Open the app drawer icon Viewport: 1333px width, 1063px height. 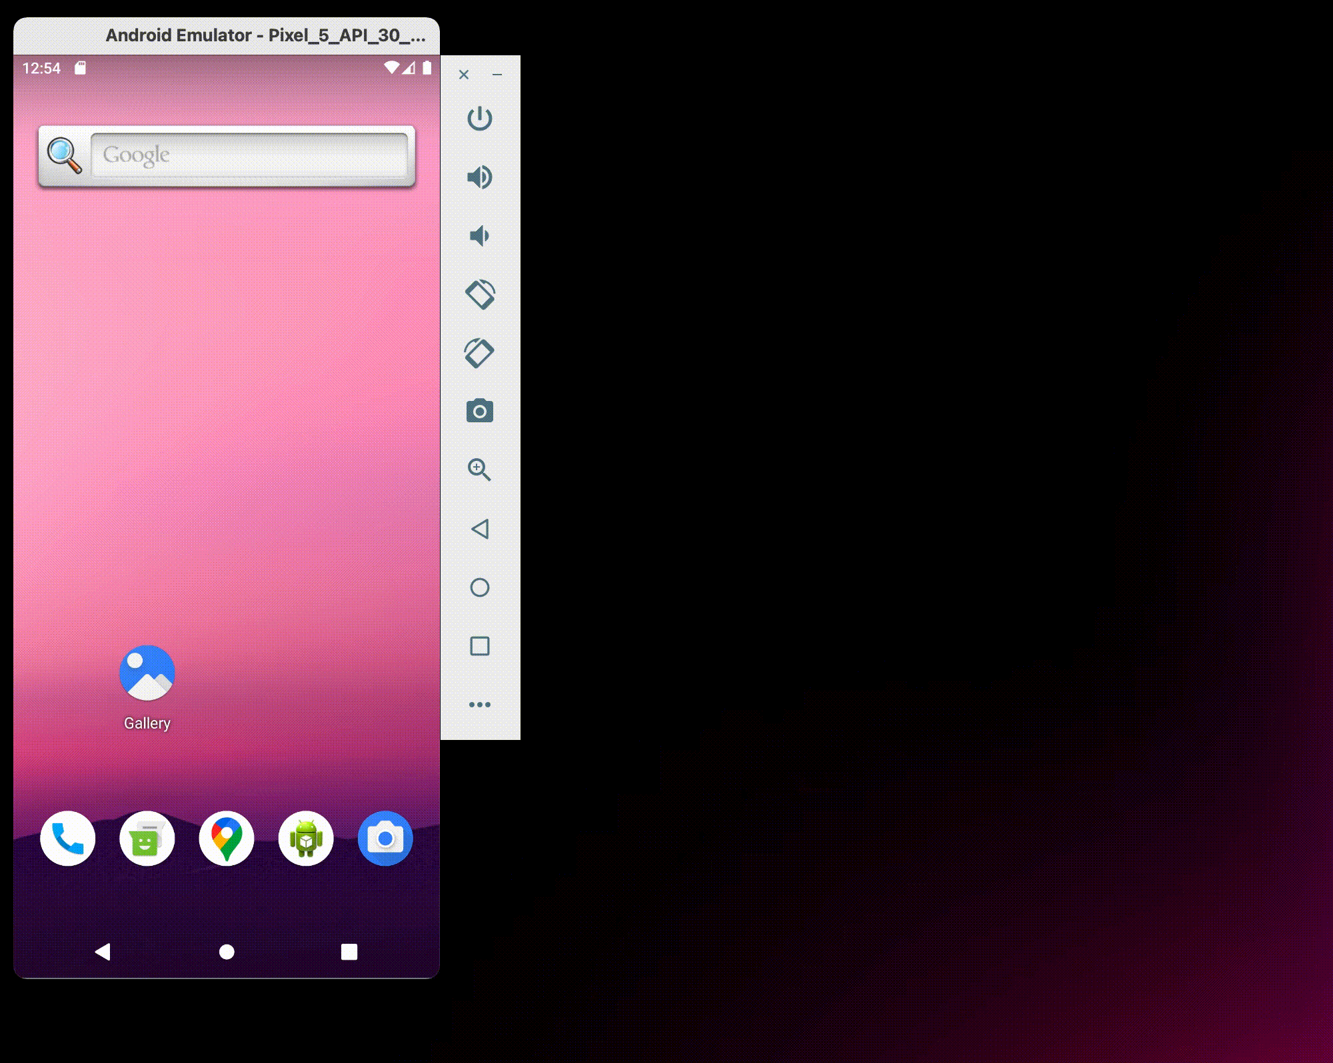coord(305,839)
